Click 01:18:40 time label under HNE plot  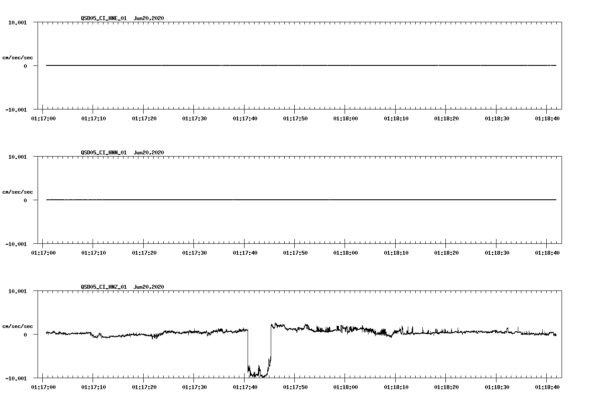[547, 119]
